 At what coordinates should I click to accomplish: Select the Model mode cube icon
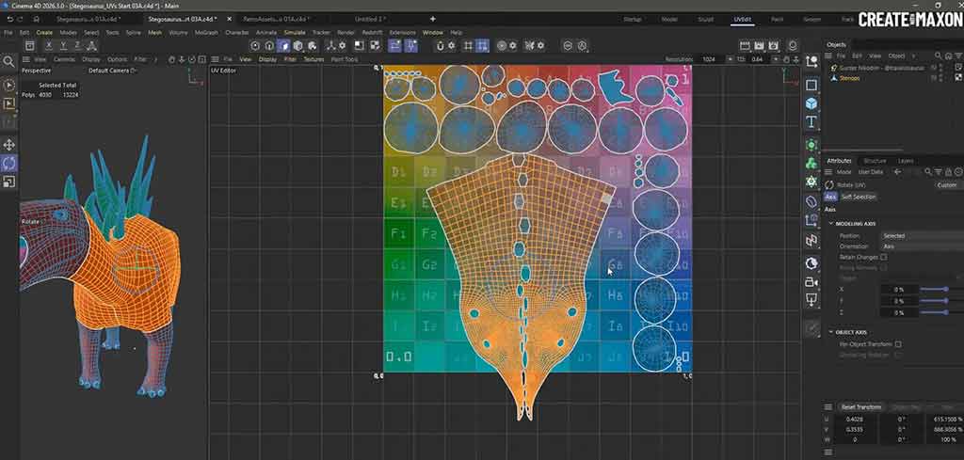point(298,45)
